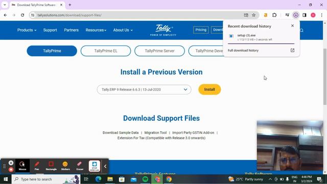327x184 pixels.
Task: Click the browser Forward arrow
Action: click(14, 15)
